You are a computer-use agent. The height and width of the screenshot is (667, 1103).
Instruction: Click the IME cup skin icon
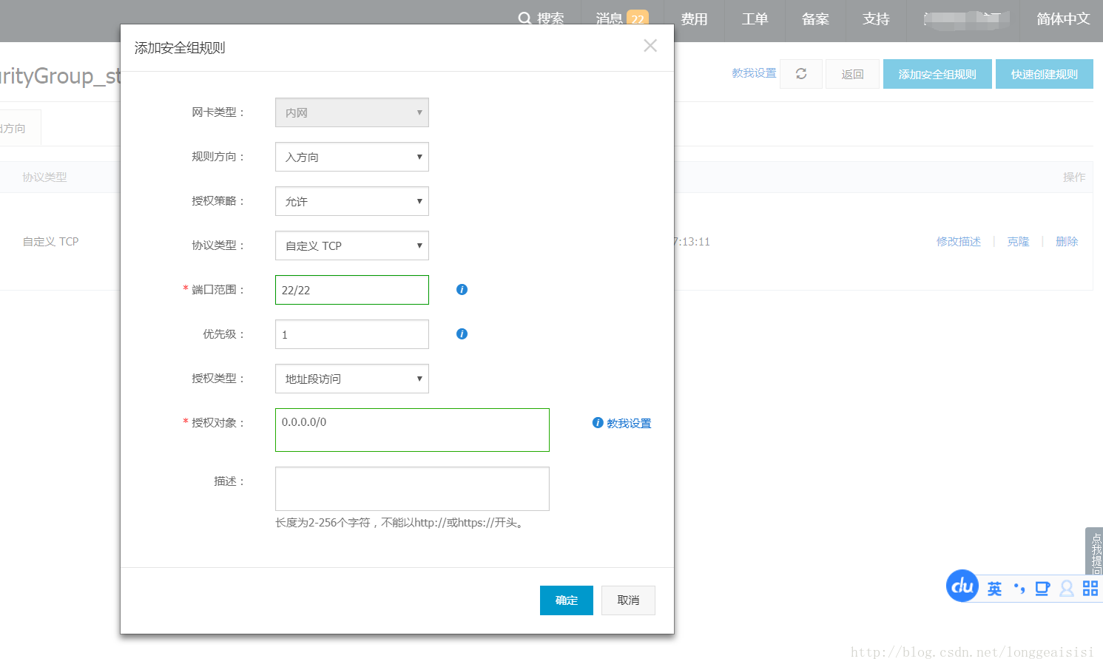coord(1042,589)
